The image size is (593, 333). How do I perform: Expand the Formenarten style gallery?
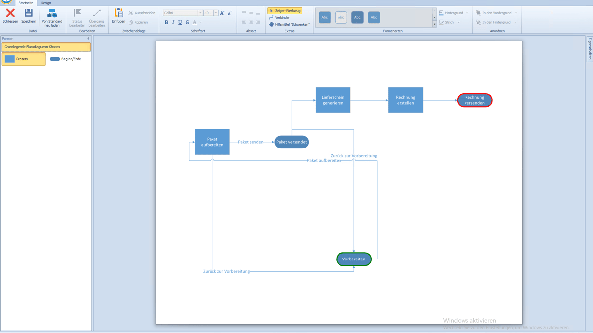[x=435, y=24]
